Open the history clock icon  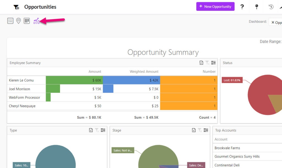(271, 7)
